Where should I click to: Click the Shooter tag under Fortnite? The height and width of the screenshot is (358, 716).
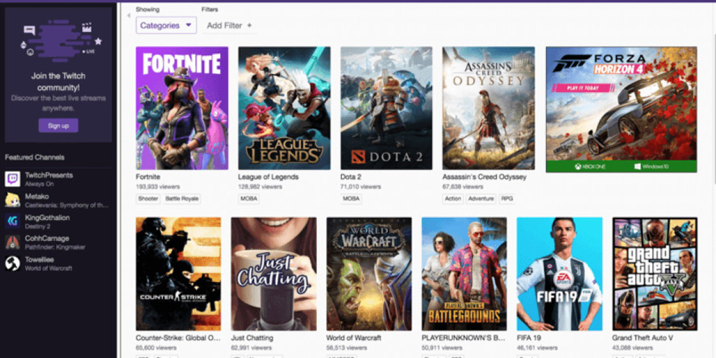click(148, 199)
